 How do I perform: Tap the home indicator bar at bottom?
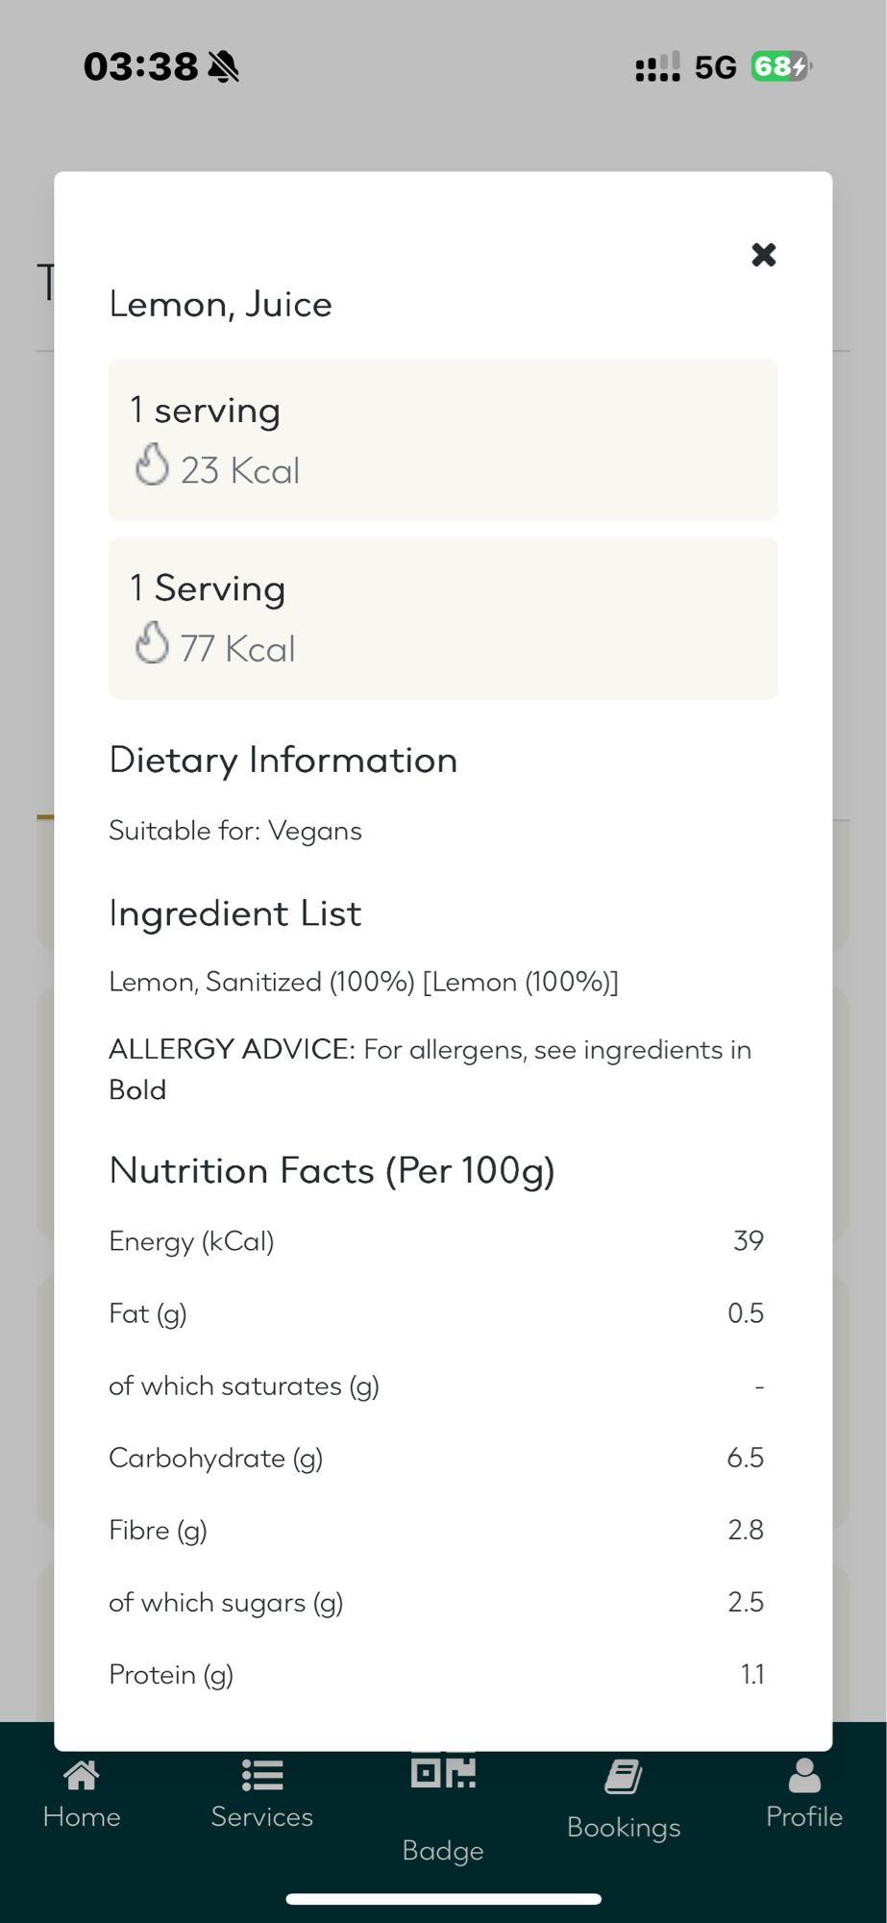tap(443, 1899)
